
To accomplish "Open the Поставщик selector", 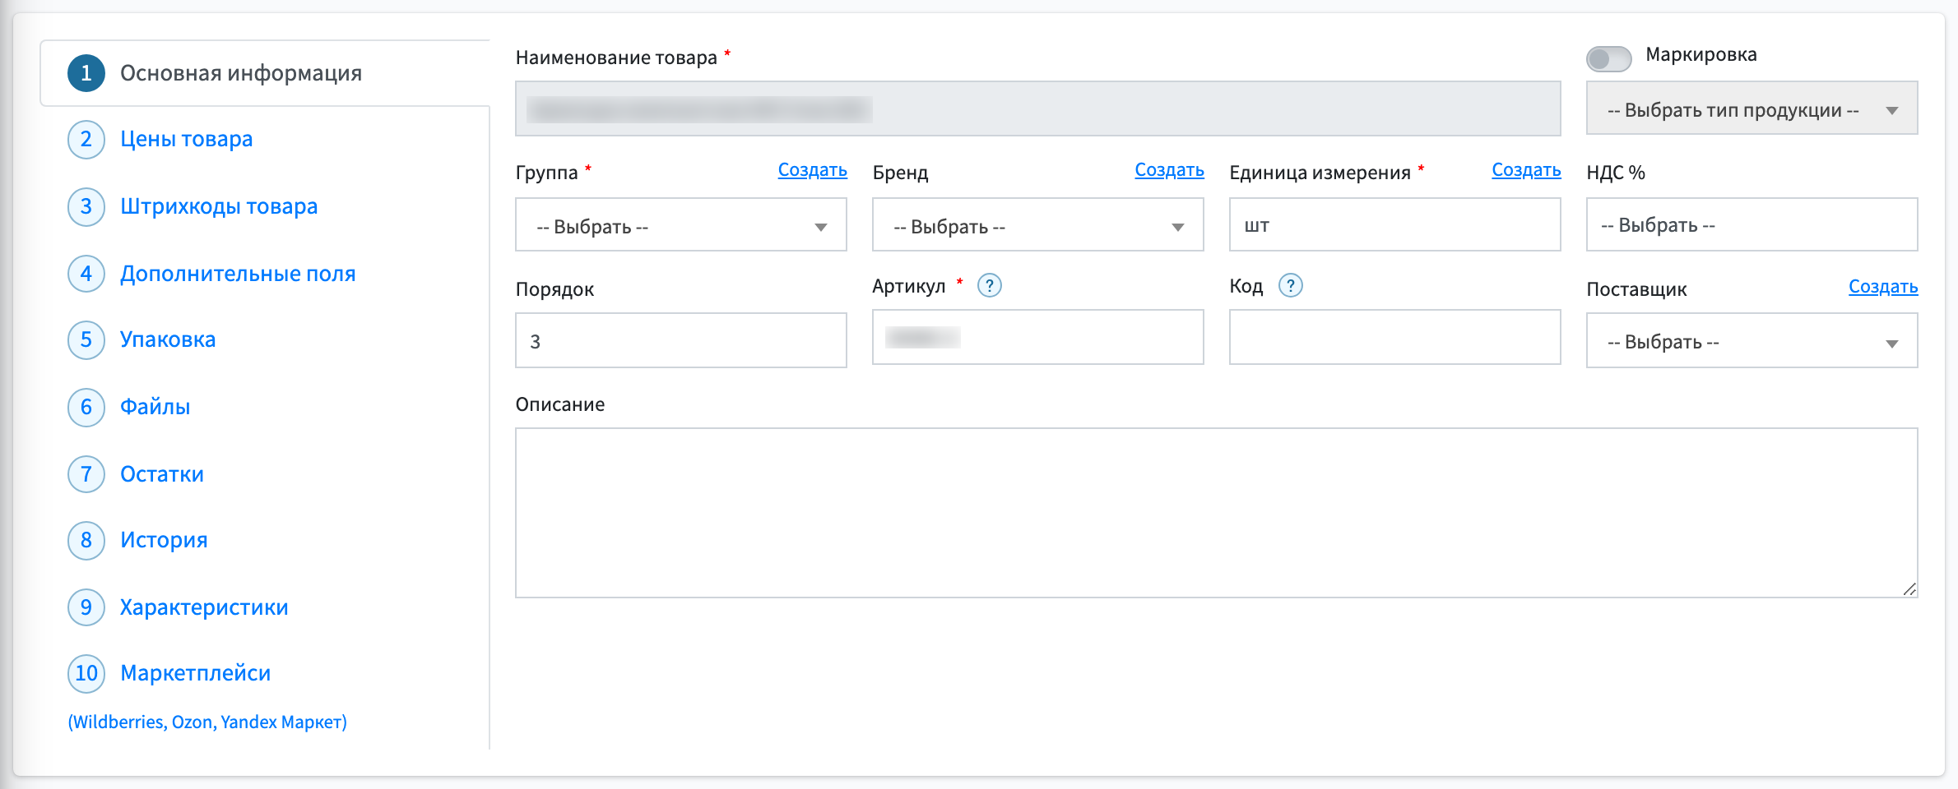I will [1752, 340].
